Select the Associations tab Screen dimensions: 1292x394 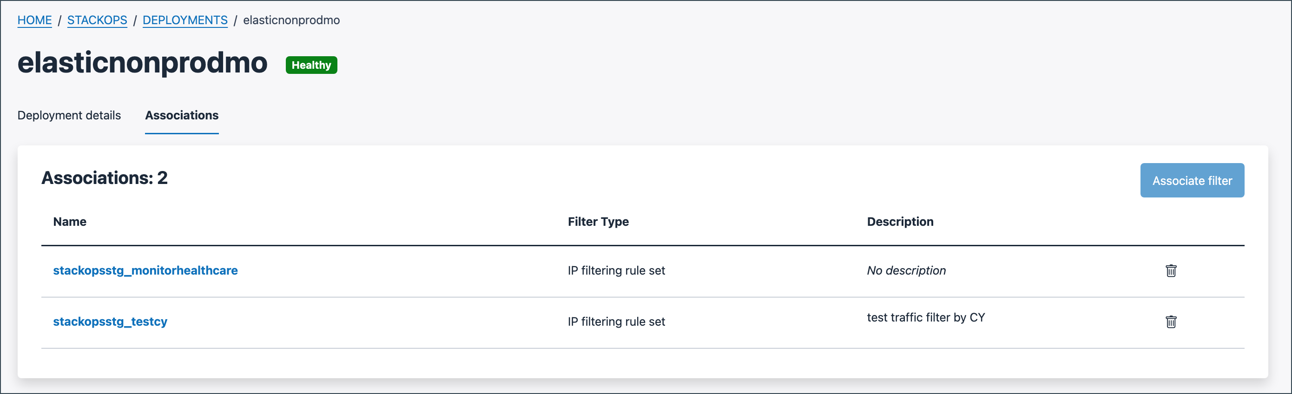point(182,115)
